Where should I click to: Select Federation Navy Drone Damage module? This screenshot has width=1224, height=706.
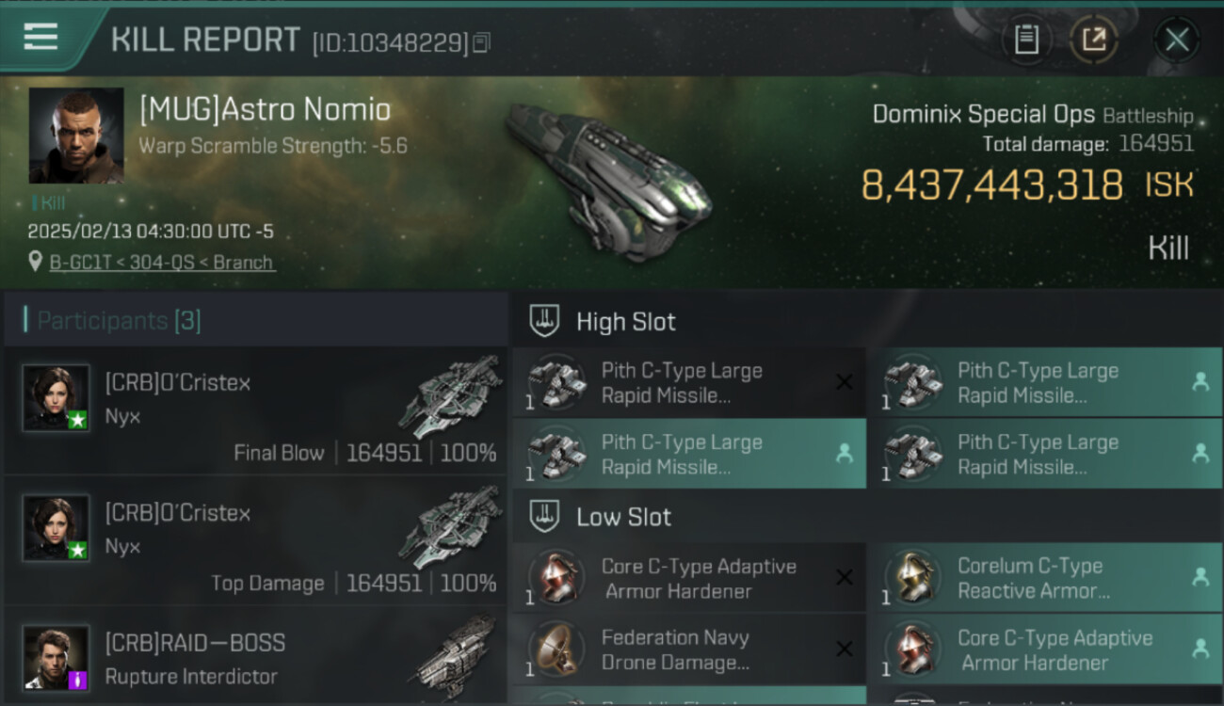click(x=675, y=650)
